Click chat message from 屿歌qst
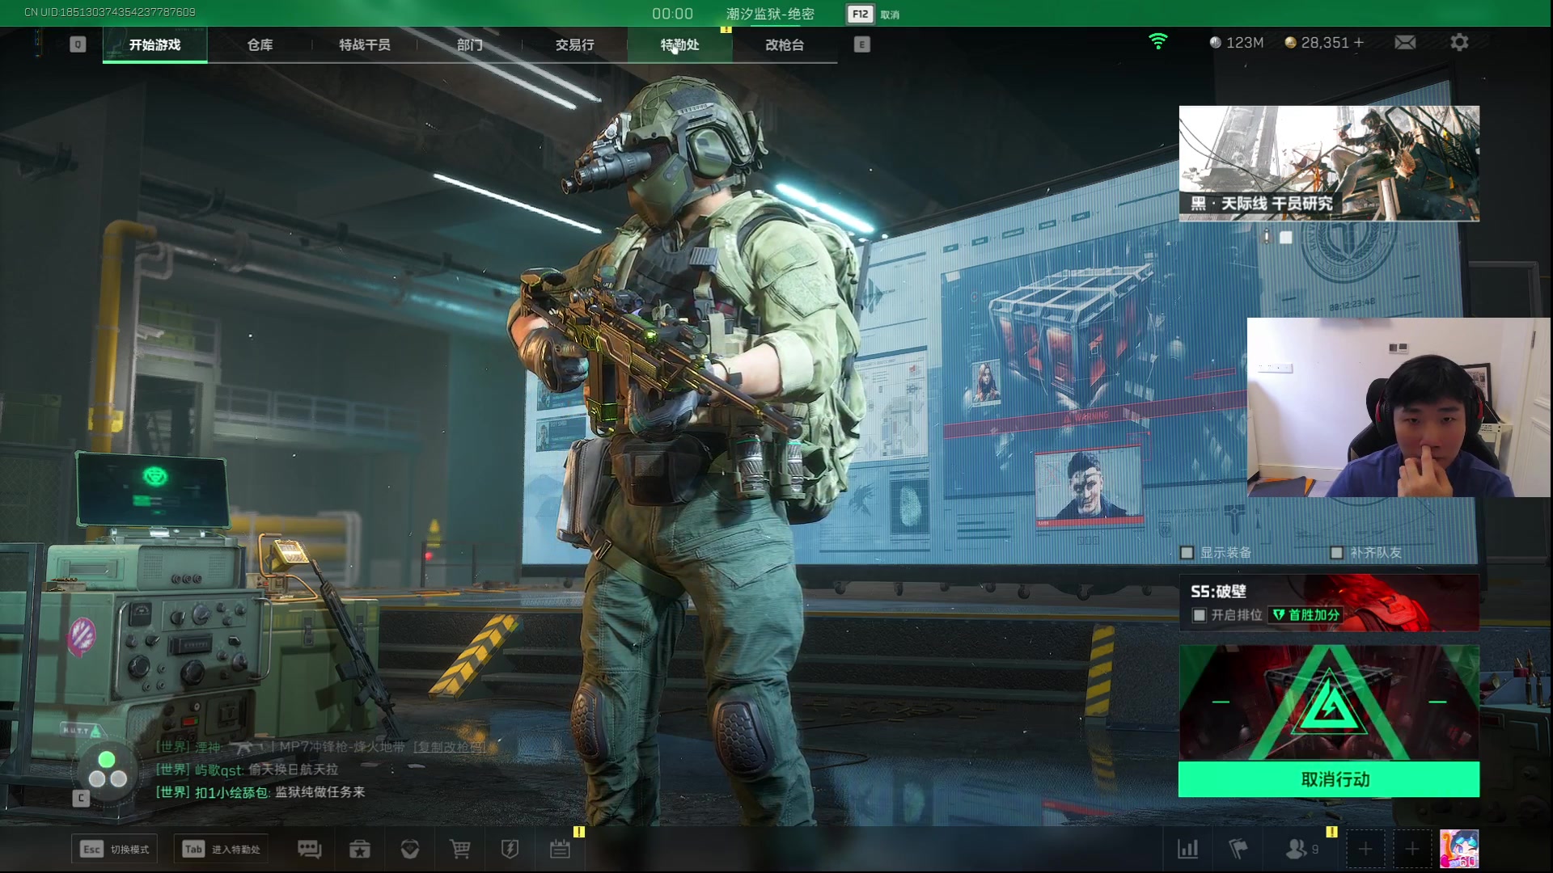Screen dimensions: 1553x873 [247, 770]
